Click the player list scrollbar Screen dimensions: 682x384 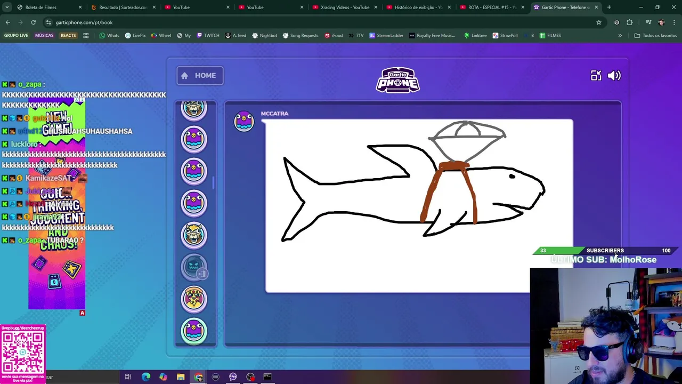pos(213,182)
